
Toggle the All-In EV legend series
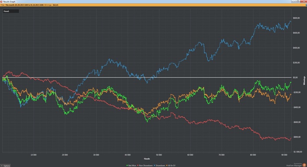[x=171, y=166]
